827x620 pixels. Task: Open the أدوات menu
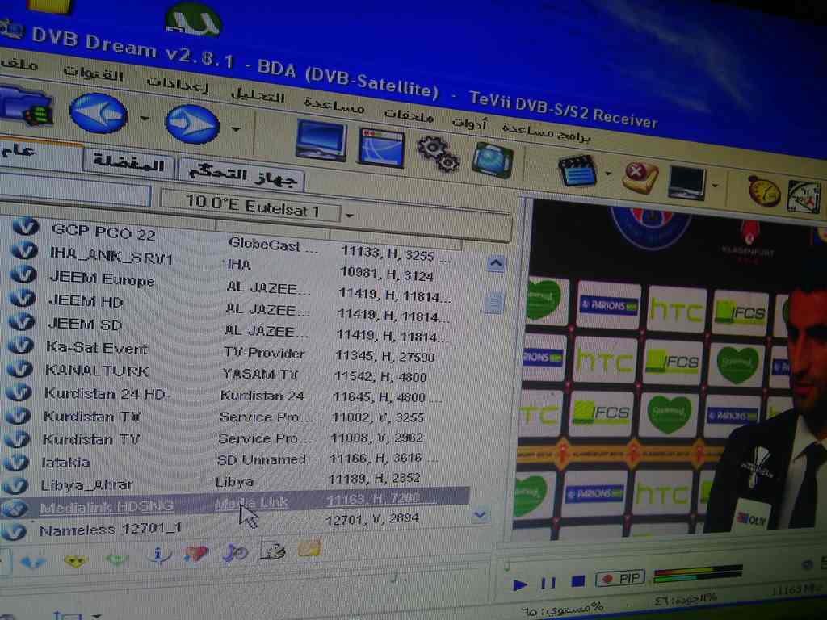coord(469,123)
